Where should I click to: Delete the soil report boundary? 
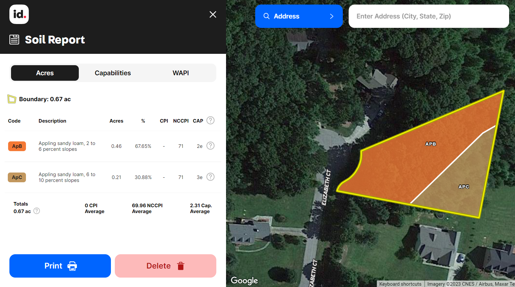tap(165, 266)
